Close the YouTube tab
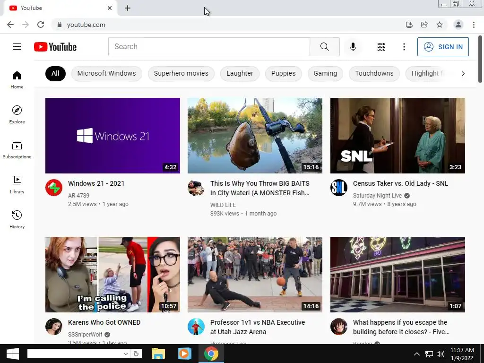Image resolution: width=484 pixels, height=363 pixels. [x=110, y=8]
